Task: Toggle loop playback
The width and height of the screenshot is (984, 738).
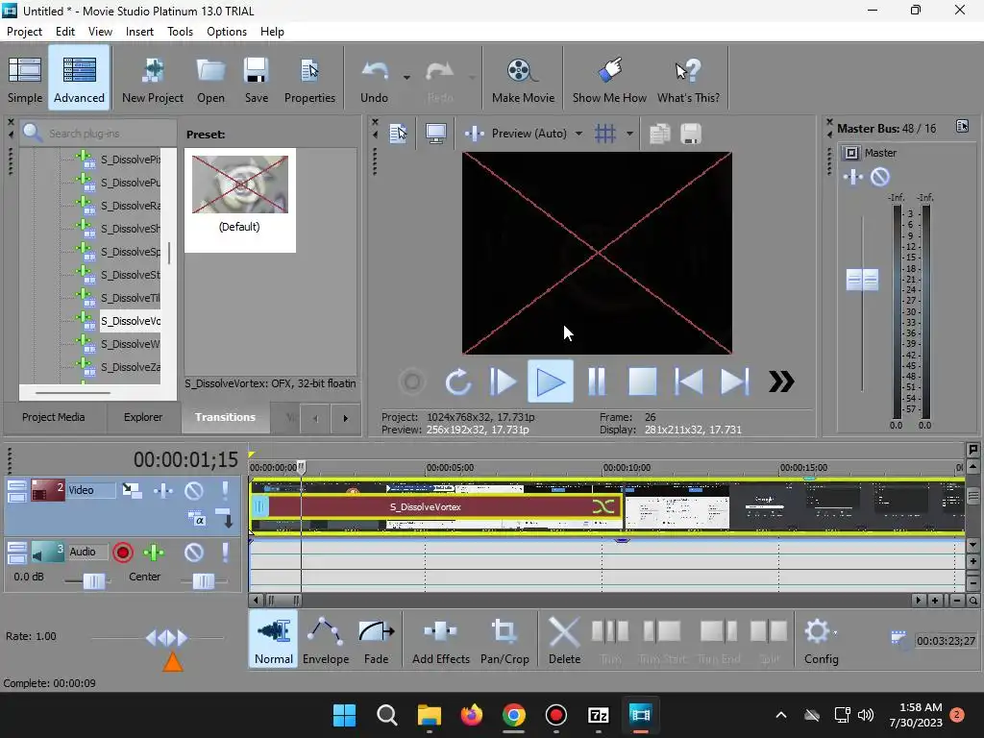Action: click(x=458, y=381)
